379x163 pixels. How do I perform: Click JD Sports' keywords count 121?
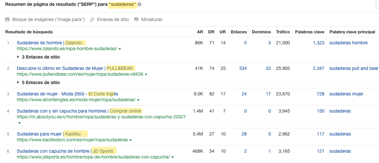tap(321, 151)
